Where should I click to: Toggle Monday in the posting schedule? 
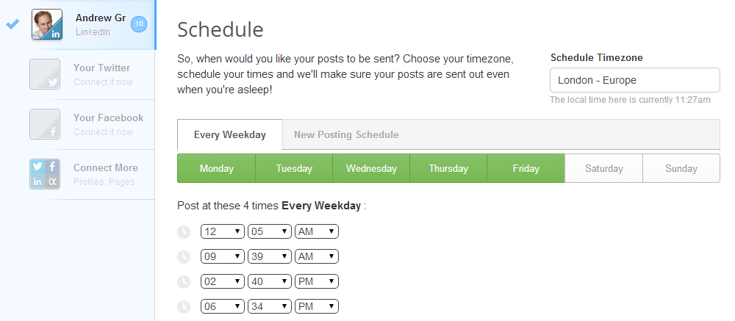point(216,168)
